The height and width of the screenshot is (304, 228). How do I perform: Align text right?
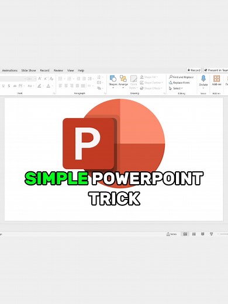pos(72,86)
